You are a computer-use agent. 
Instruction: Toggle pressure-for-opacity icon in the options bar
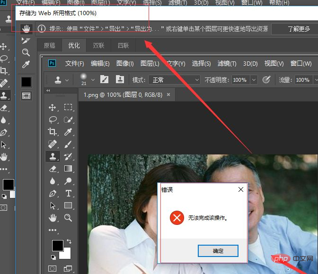coord(266,79)
